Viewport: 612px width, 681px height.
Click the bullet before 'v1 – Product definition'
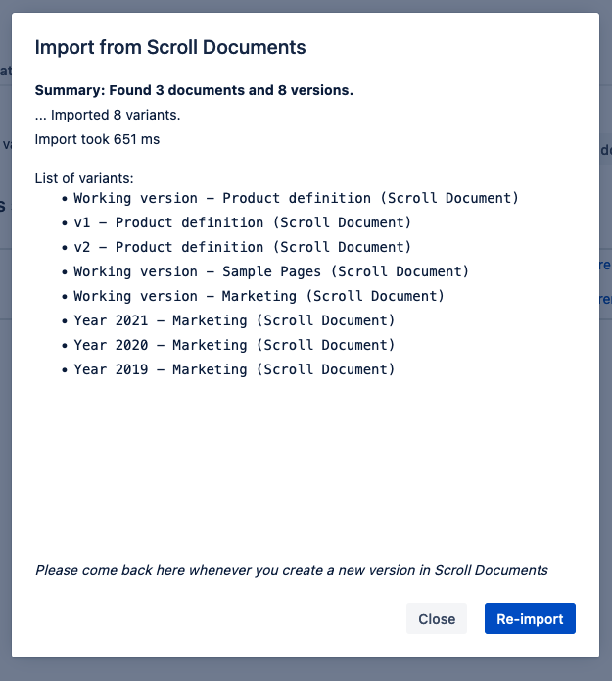pyautogui.click(x=65, y=222)
